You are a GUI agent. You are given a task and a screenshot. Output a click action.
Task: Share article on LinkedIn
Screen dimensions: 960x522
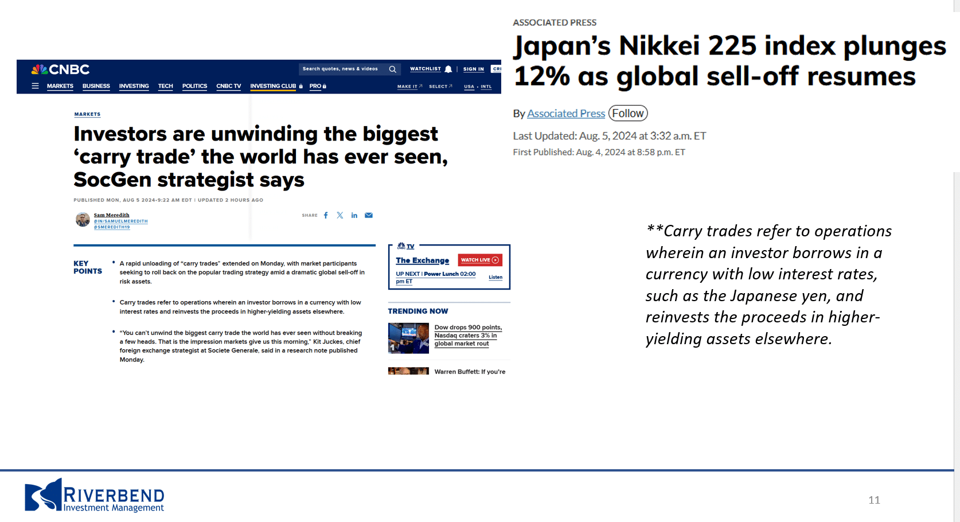click(x=354, y=216)
